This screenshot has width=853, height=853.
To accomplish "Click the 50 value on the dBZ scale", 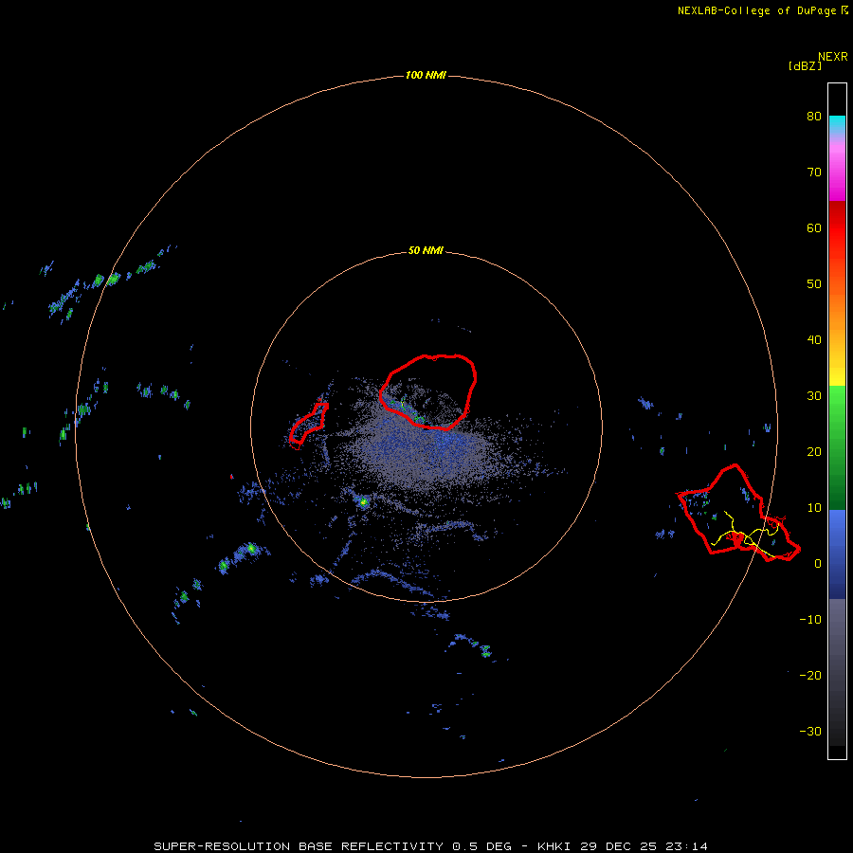I will tap(814, 284).
